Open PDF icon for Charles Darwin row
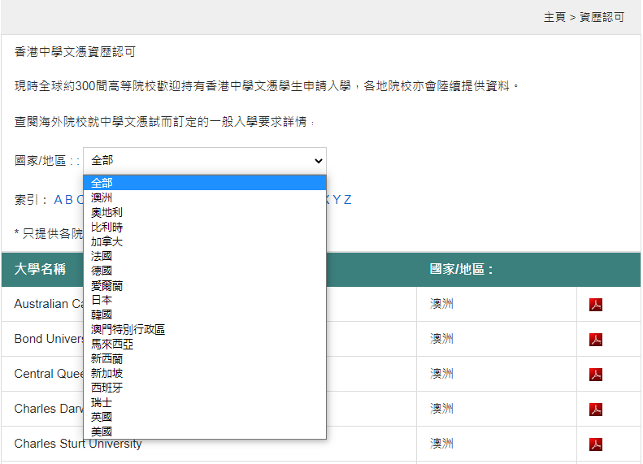 pyautogui.click(x=595, y=409)
